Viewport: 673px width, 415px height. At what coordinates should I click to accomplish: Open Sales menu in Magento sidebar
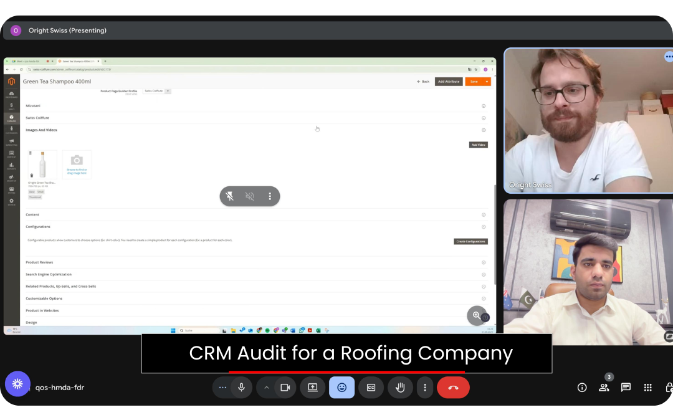(12, 107)
